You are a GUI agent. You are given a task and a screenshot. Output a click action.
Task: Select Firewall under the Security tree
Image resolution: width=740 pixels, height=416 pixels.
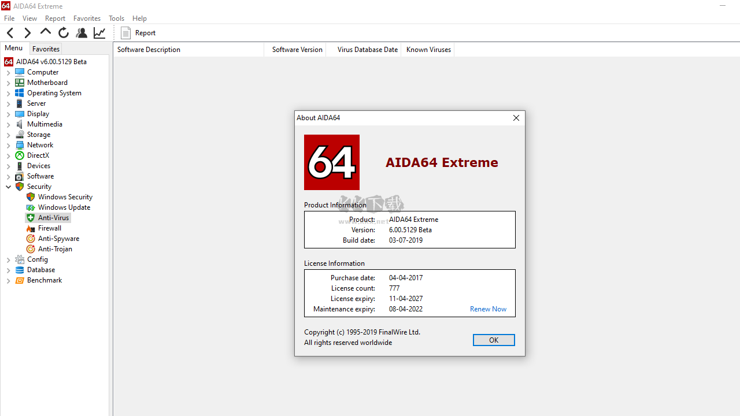click(x=49, y=228)
